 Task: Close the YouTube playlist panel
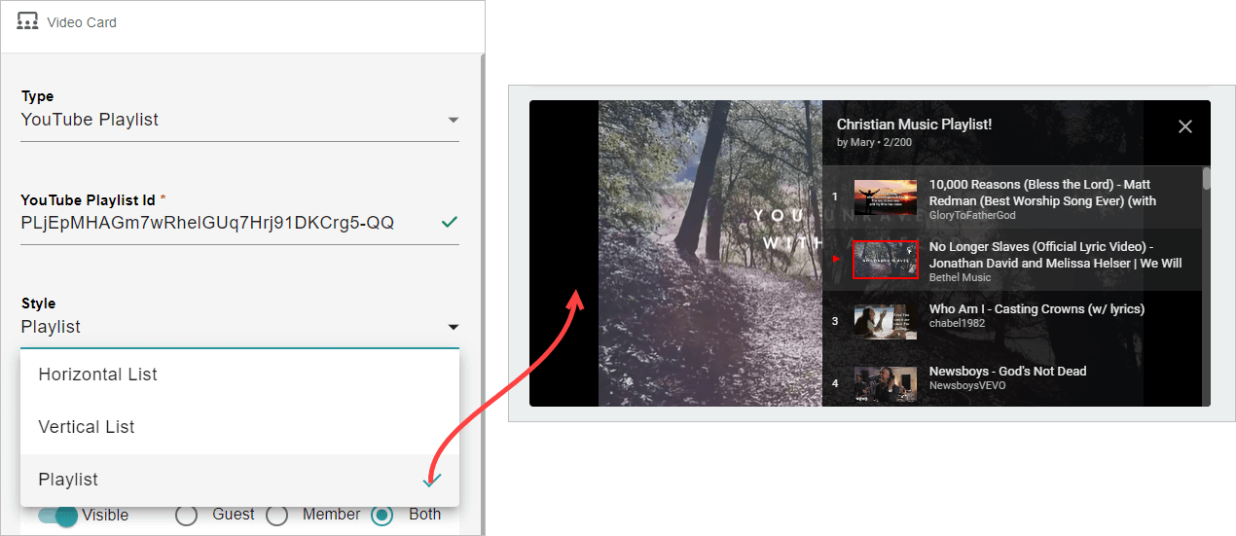point(1184,126)
